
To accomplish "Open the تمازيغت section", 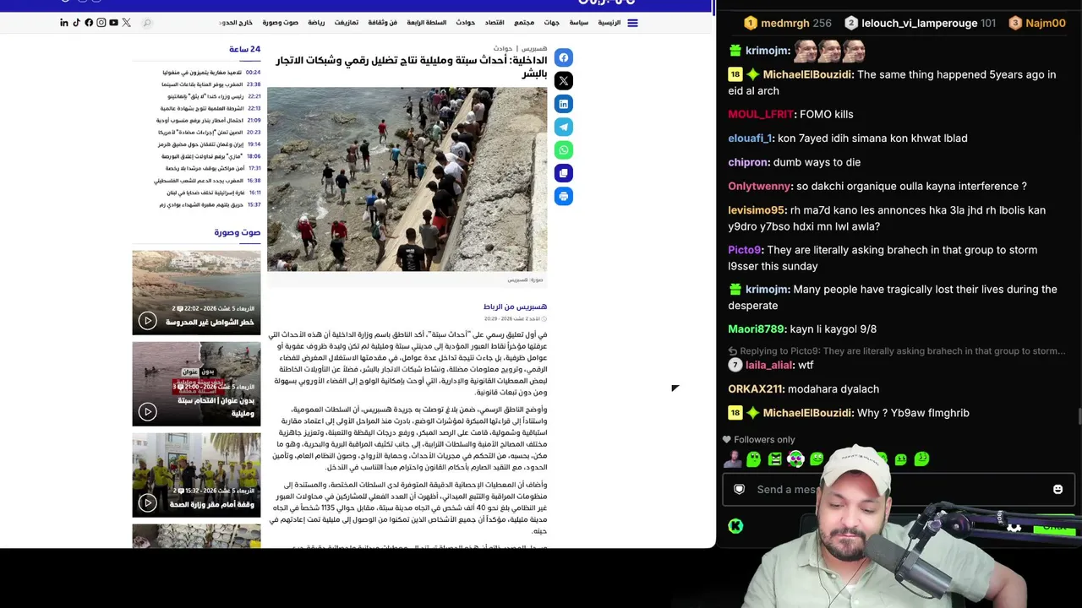I will click(x=347, y=23).
